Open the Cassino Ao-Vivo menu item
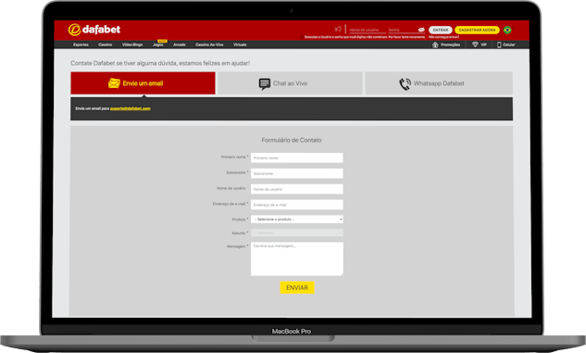The height and width of the screenshot is (353, 586). pyautogui.click(x=209, y=44)
